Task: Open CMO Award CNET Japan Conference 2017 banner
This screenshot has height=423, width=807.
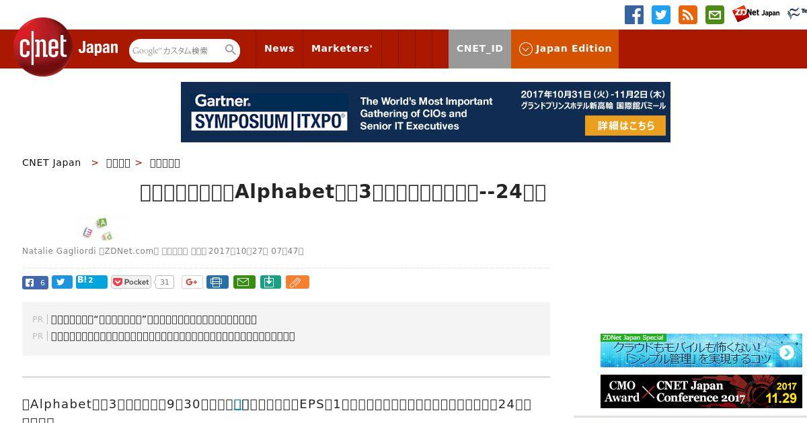Action: pos(701,391)
